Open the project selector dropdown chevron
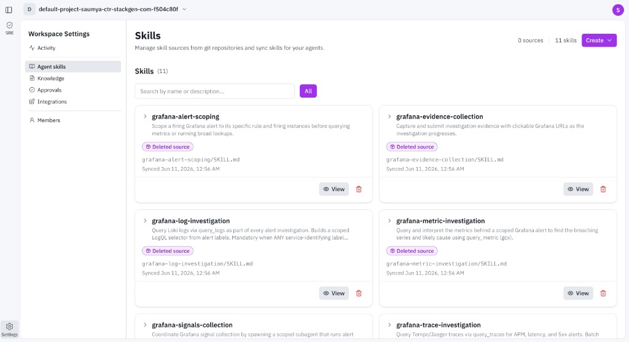The height and width of the screenshot is (342, 629). 184,9
